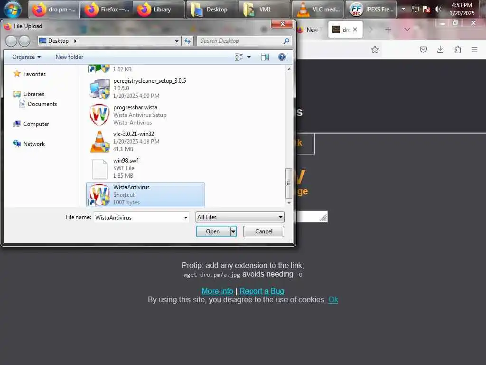Image resolution: width=486 pixels, height=365 pixels.
Task: Open the view options dropdown arrow
Action: (249, 57)
